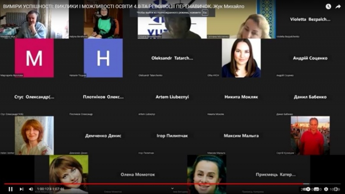Toggle subtitles/closed captions
This screenshot has width=345, height=194.
point(317,189)
